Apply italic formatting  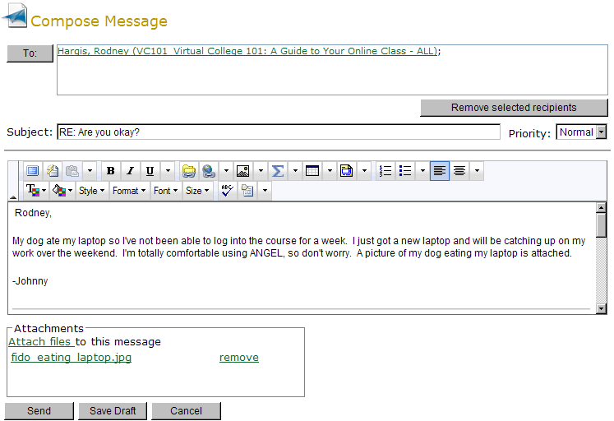(130, 171)
